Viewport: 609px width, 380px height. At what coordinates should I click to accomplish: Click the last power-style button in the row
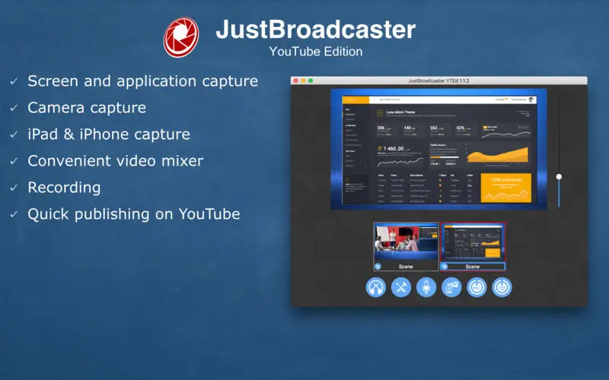coord(502,287)
